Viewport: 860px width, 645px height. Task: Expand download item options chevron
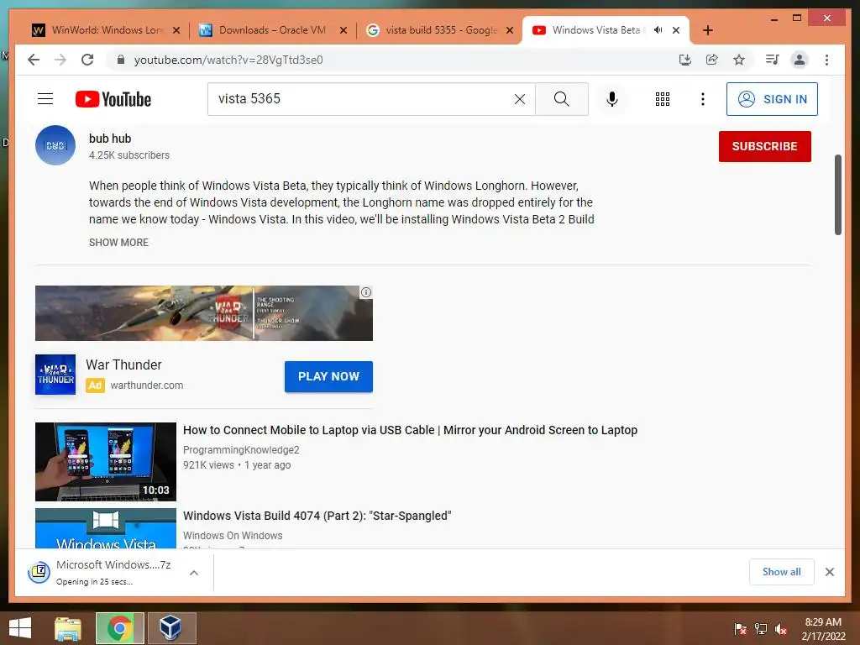click(194, 573)
